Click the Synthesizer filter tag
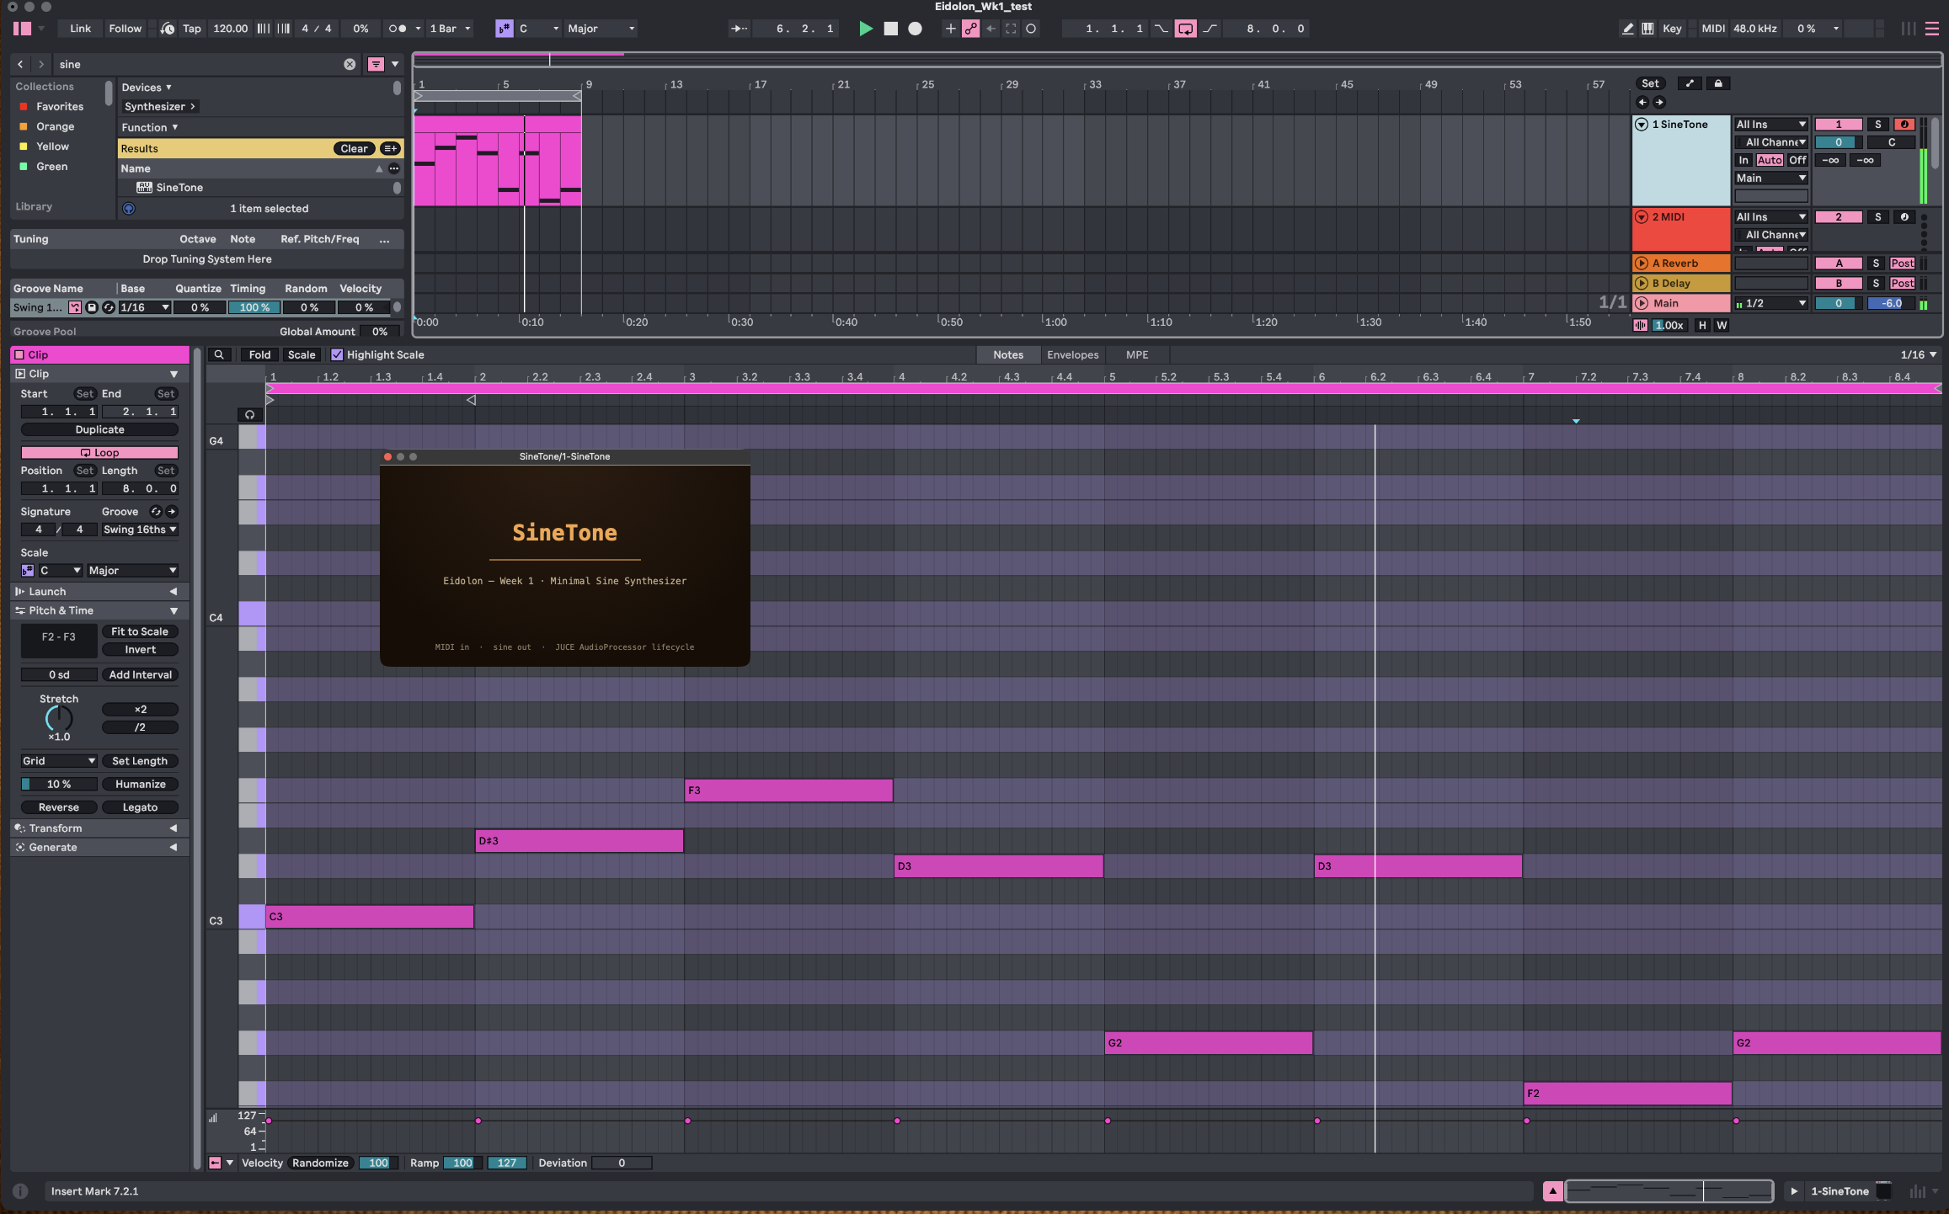Screen dimensions: 1949x1214 (x=159, y=107)
